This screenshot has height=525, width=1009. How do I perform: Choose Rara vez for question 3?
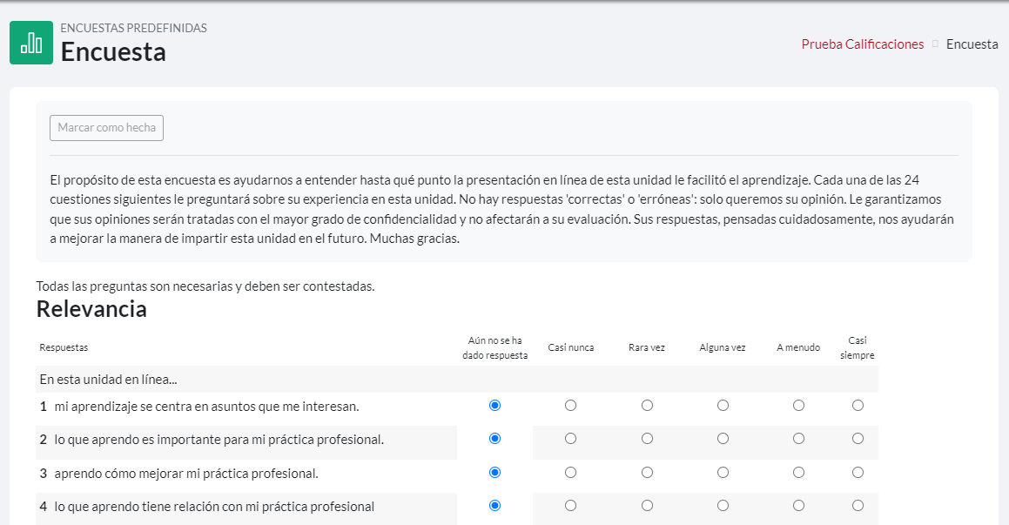pos(647,473)
